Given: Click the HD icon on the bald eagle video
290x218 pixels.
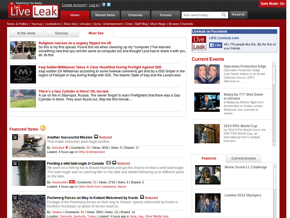Looking at the screenshot, I should click(x=108, y=163).
